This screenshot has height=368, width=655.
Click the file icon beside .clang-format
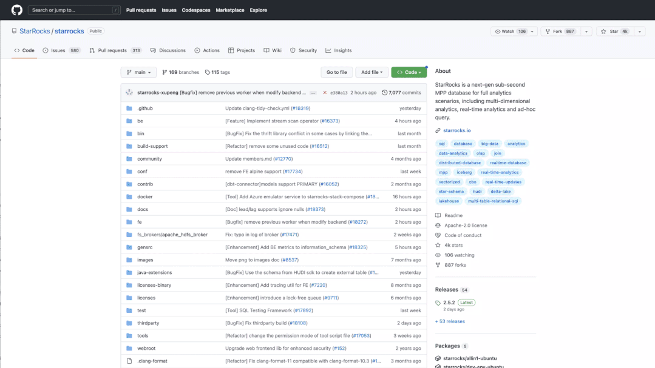click(x=129, y=361)
